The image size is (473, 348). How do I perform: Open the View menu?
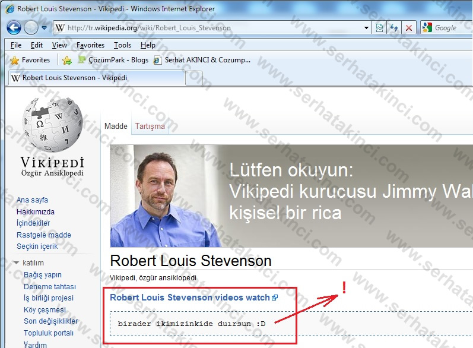[x=59, y=45]
